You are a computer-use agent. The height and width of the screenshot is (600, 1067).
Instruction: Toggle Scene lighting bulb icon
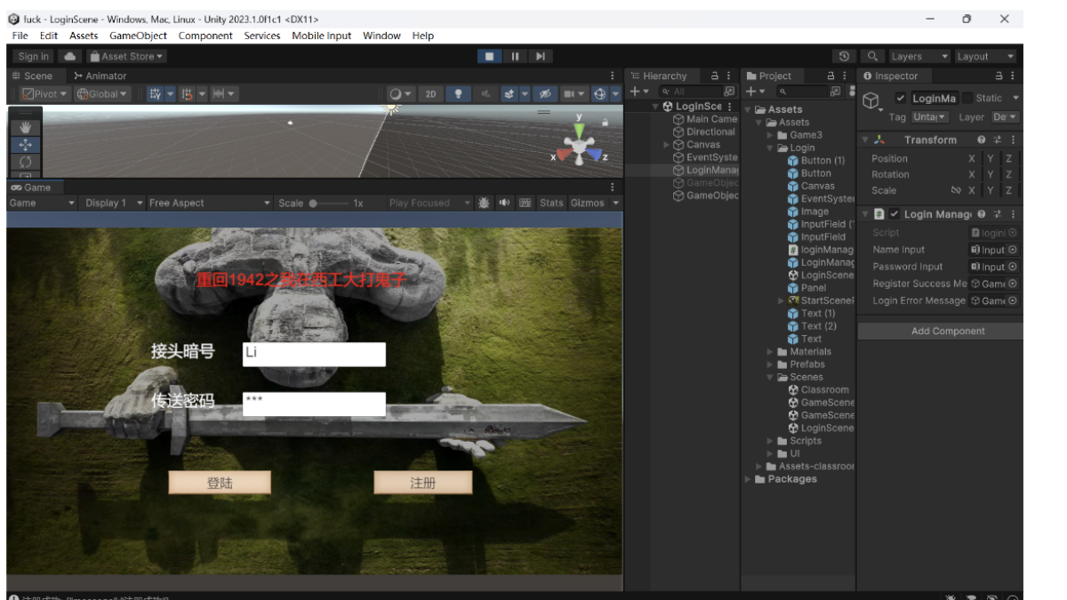click(459, 93)
